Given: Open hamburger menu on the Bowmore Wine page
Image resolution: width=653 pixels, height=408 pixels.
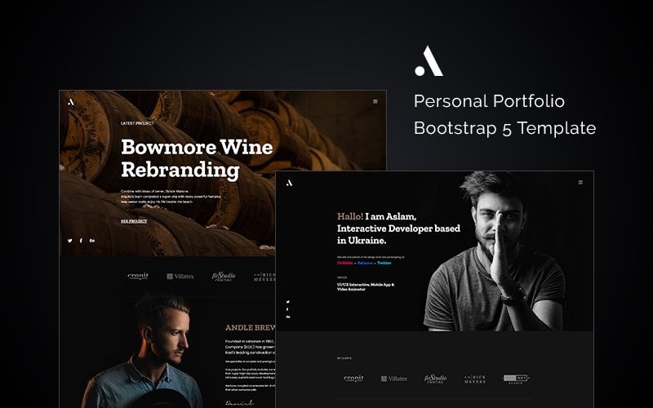Looking at the screenshot, I should tap(375, 101).
